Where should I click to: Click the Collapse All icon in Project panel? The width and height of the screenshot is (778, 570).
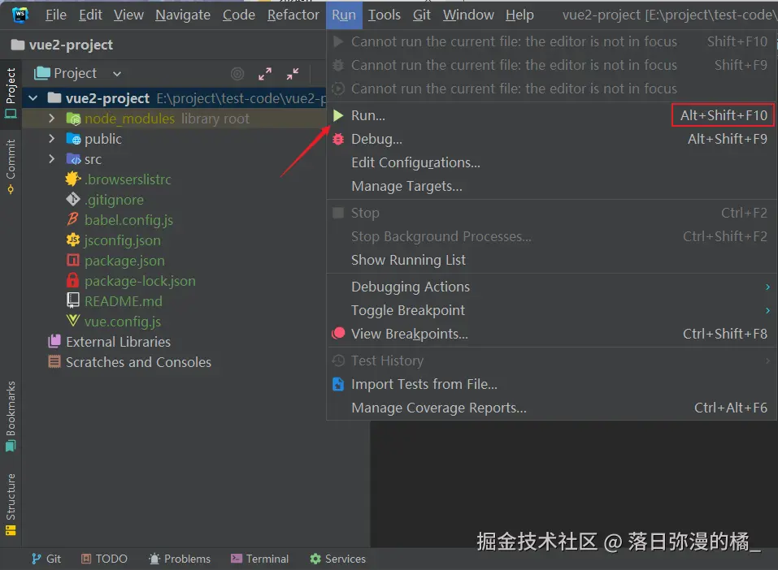292,73
